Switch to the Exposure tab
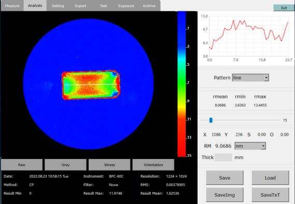Screen dimensions: 295x204 click(x=126, y=6)
